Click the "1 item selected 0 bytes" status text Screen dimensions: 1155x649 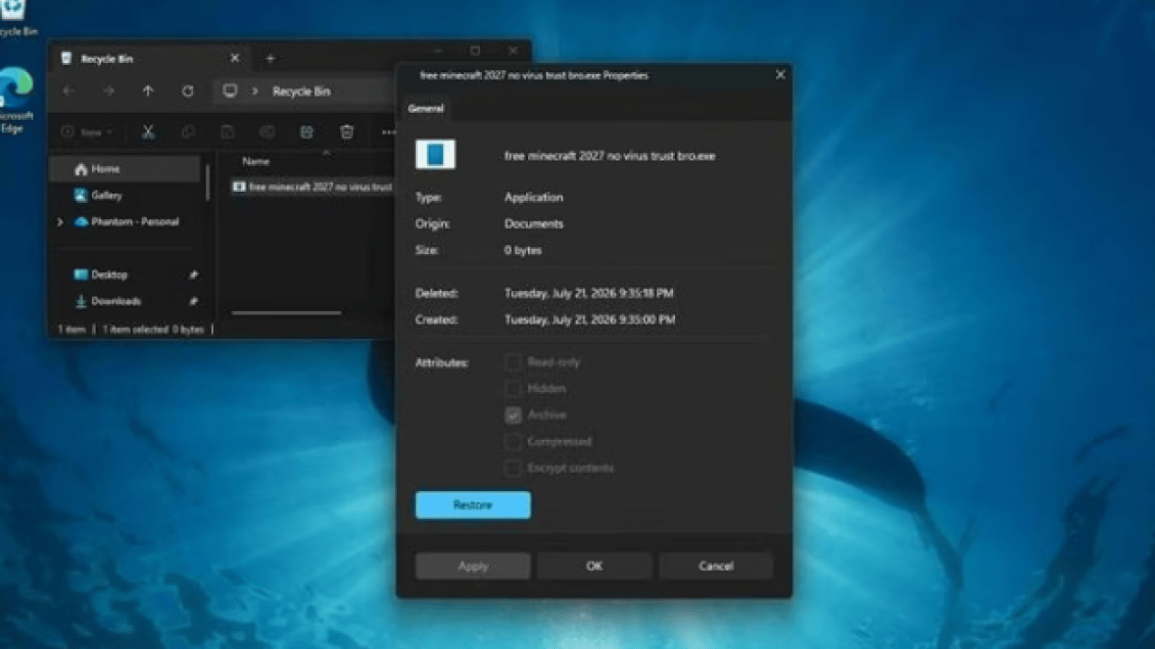pos(153,330)
